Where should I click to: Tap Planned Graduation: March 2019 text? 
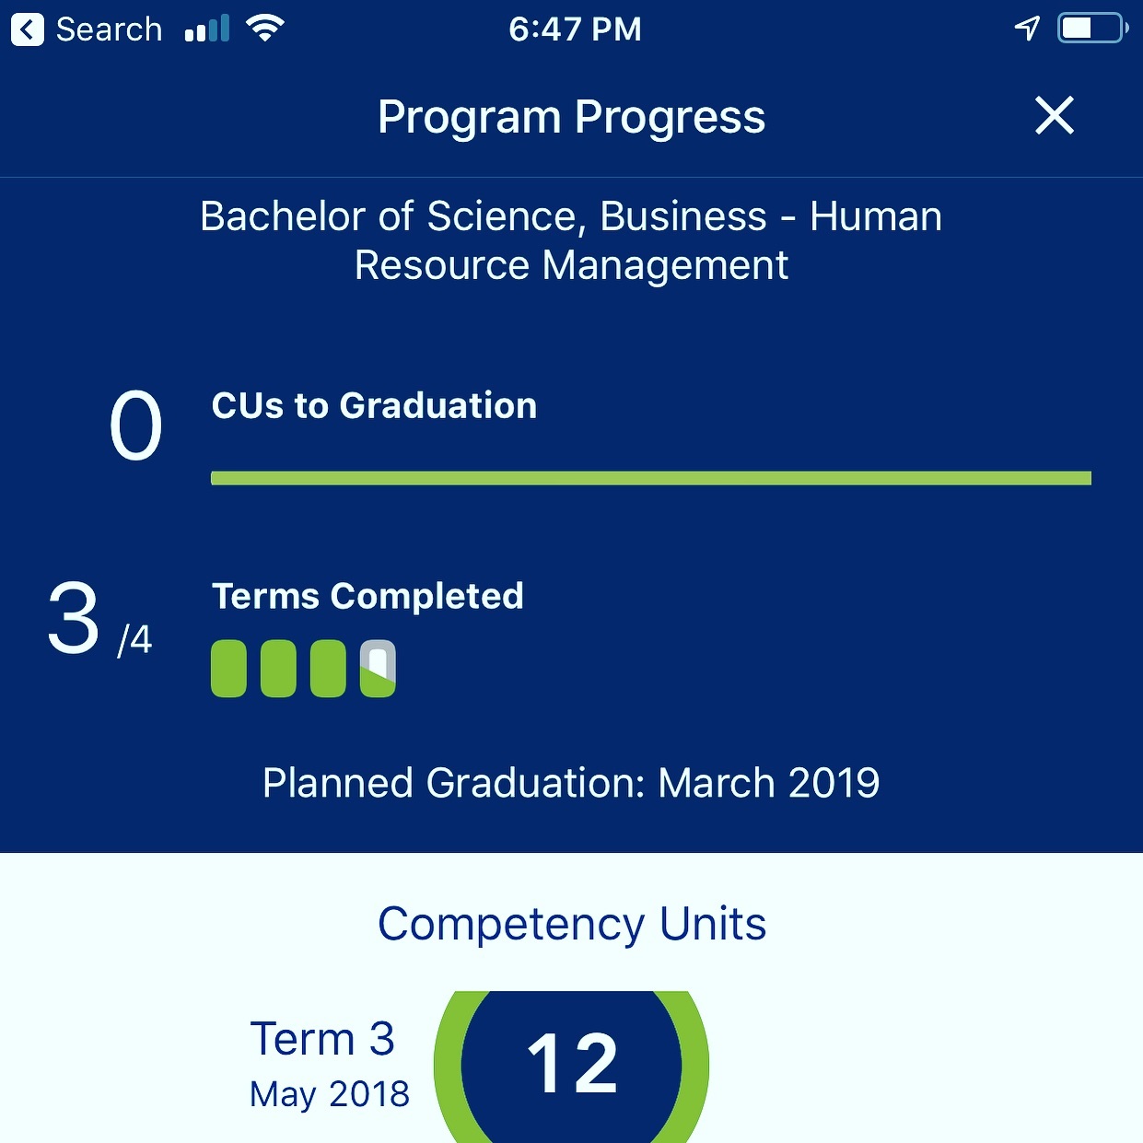click(571, 784)
